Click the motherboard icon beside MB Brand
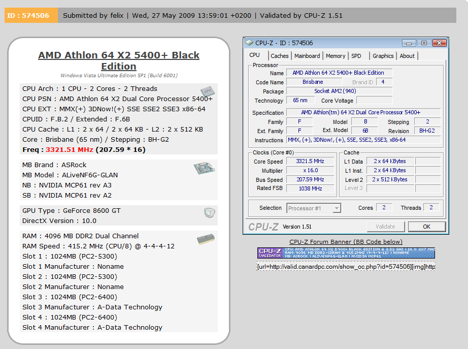The height and width of the screenshot is (349, 468). pyautogui.click(x=204, y=168)
